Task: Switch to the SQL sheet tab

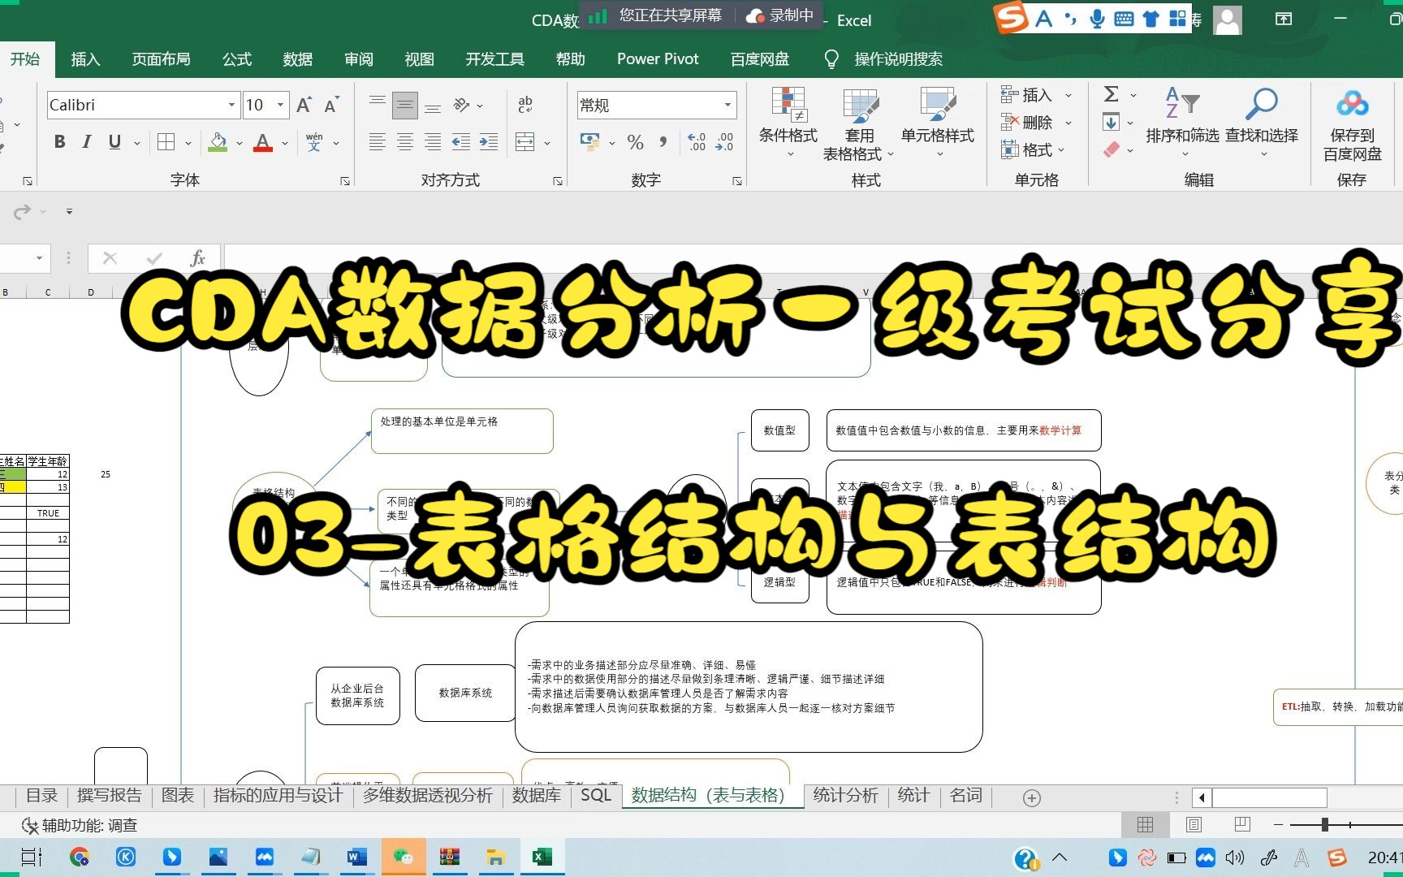Action: pos(595,796)
